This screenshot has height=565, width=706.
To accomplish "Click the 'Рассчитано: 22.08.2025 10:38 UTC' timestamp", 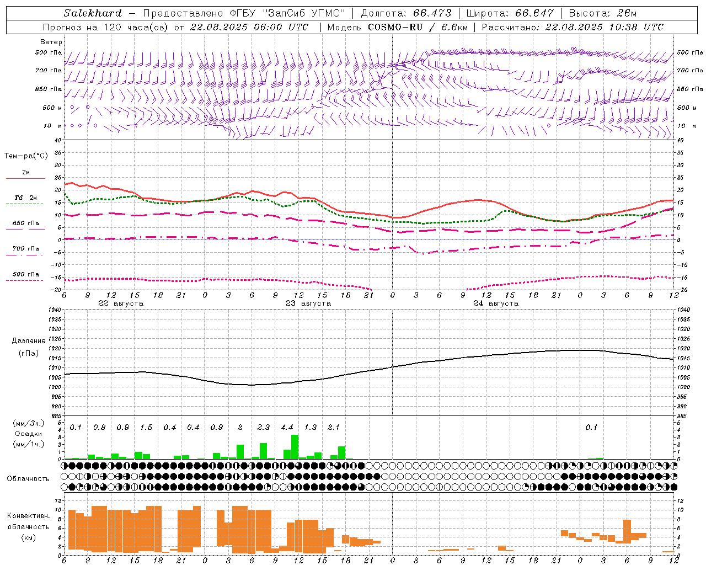I will (x=573, y=27).
